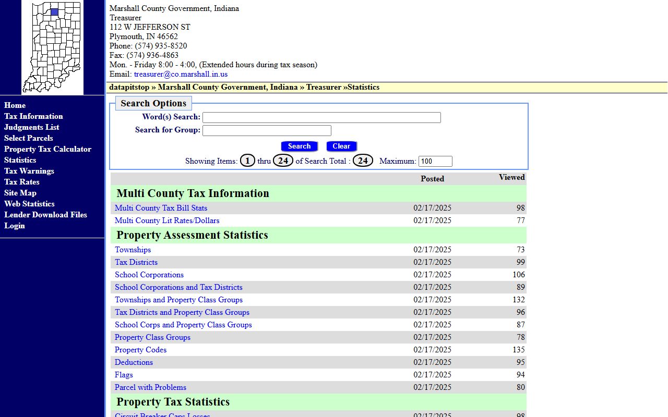Open the Townships statistics link
Screen dimensions: 668x417
click(133, 250)
